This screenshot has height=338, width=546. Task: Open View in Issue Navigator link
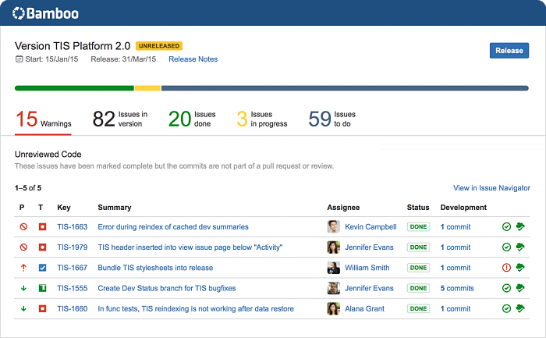click(x=491, y=188)
